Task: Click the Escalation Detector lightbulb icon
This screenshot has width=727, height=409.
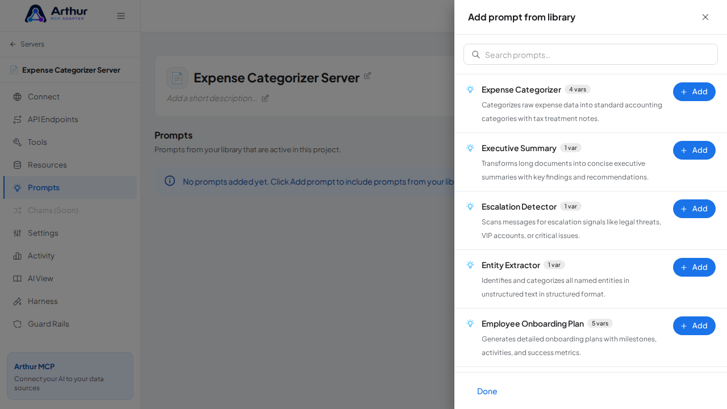Action: (x=470, y=206)
